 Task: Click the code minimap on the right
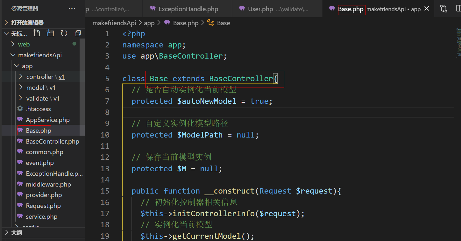point(458,41)
